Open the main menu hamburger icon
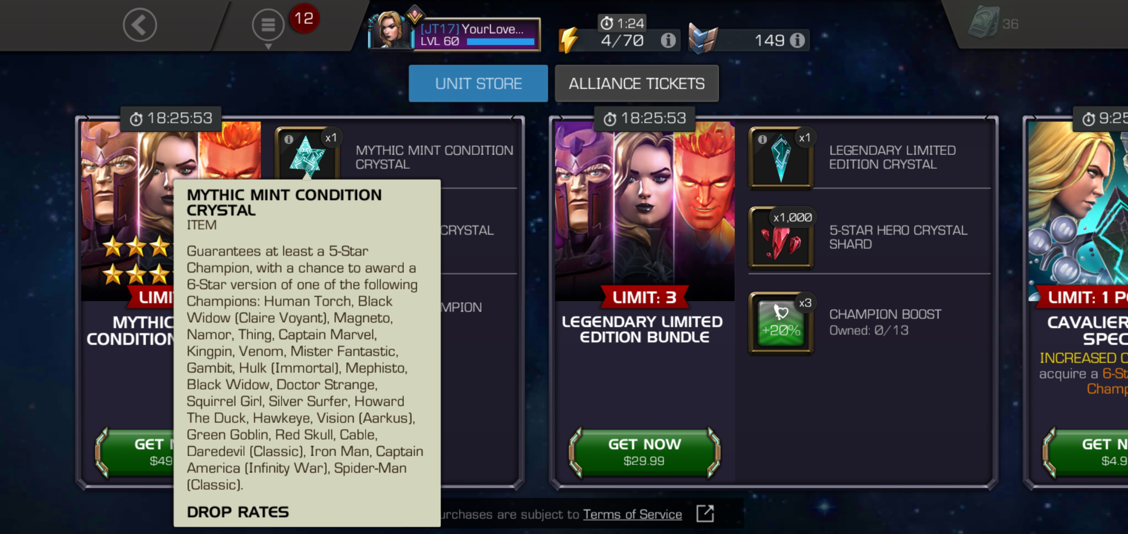The image size is (1128, 534). (x=268, y=25)
